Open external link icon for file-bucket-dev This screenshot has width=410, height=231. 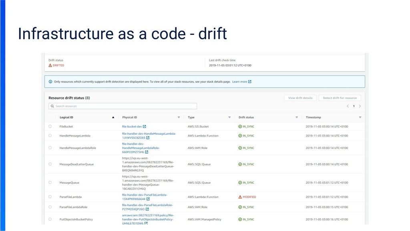[x=144, y=126]
